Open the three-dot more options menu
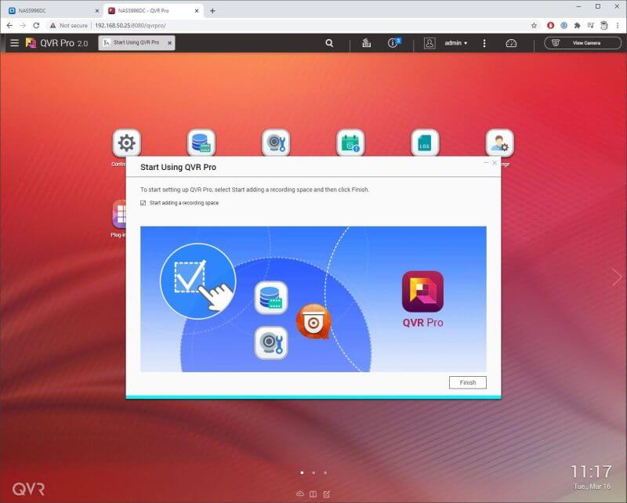The height and width of the screenshot is (503, 627). point(484,43)
